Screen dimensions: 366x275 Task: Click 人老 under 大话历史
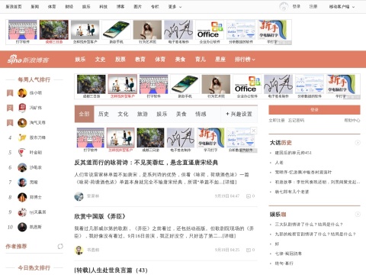pyautogui.click(x=279, y=163)
